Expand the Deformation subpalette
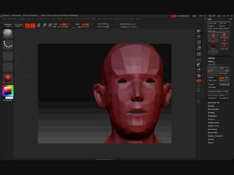 pos(213,109)
